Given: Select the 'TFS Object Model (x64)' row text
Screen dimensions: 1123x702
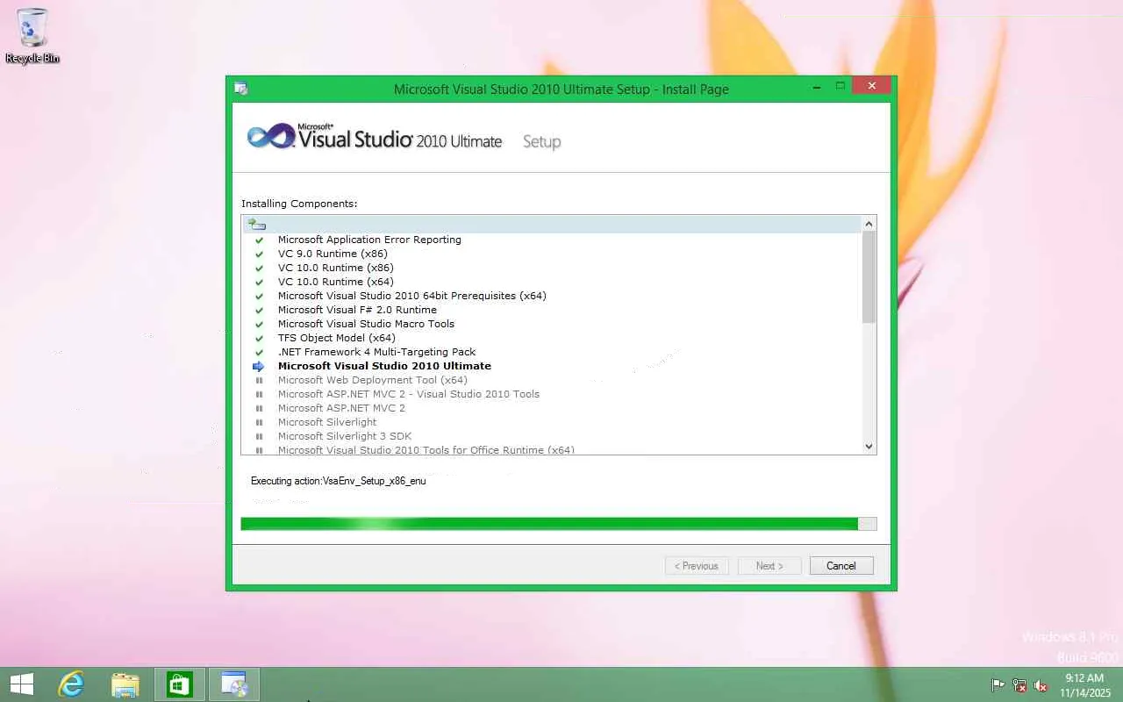Looking at the screenshot, I should tap(337, 338).
